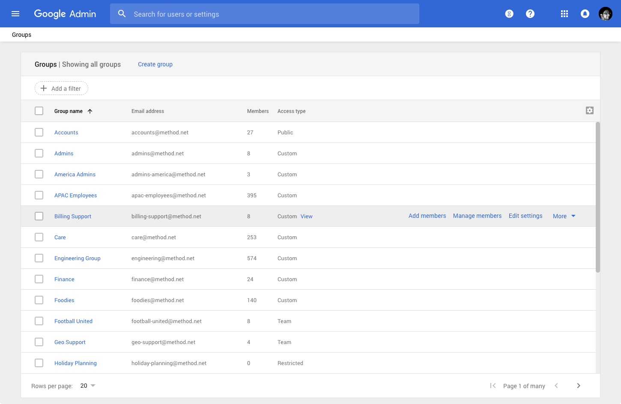Open the Google apps grid
Viewport: 621px width, 404px height.
(x=564, y=14)
